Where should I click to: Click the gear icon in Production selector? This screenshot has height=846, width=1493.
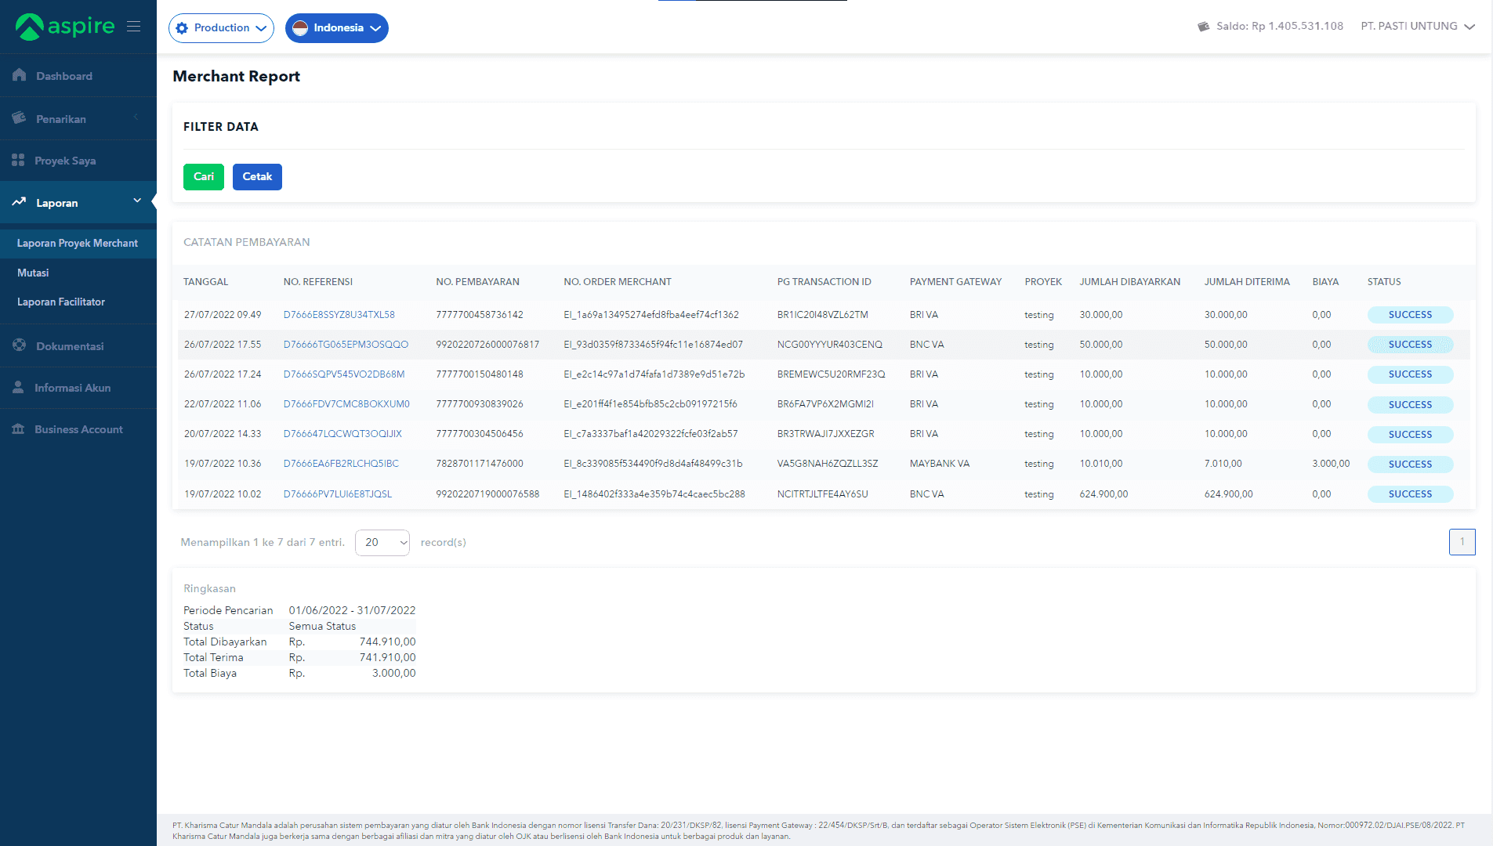tap(182, 28)
